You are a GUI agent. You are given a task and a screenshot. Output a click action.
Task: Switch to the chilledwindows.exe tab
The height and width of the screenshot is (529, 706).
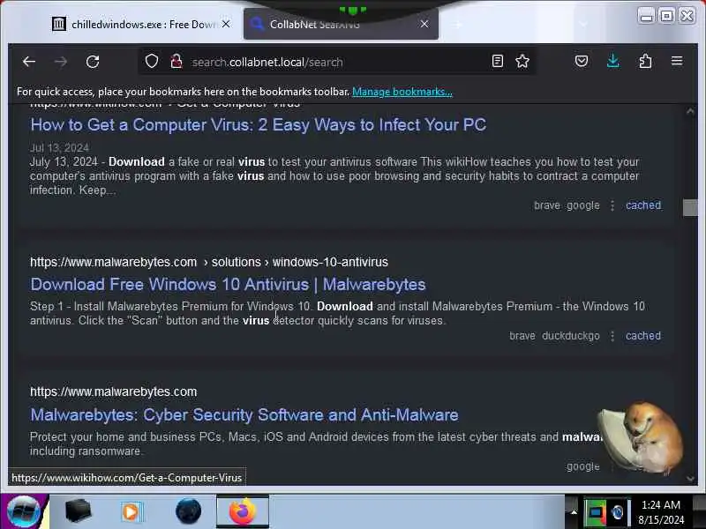(x=139, y=25)
